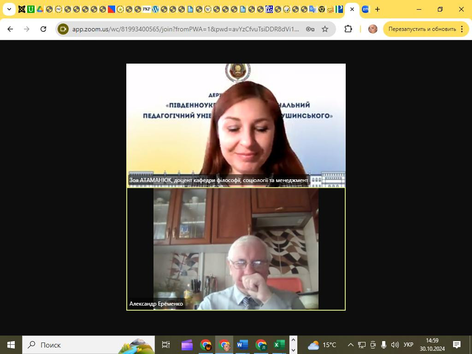Open the network status tray icon
The height and width of the screenshot is (354, 472).
pyautogui.click(x=362, y=345)
